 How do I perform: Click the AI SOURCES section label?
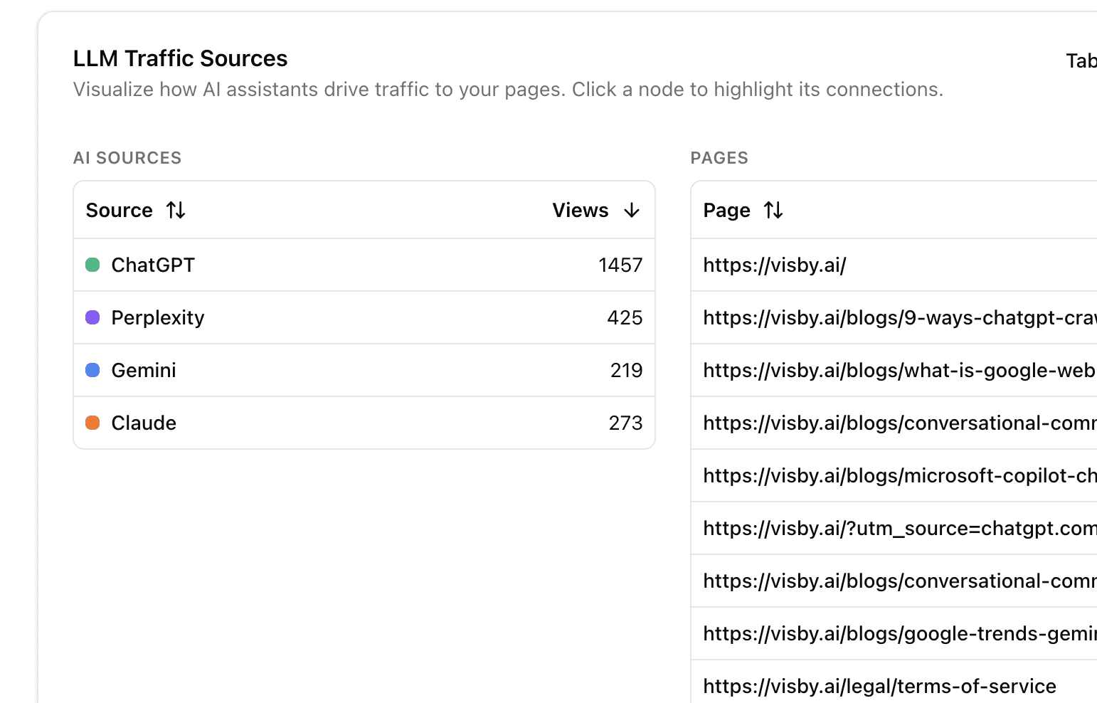[127, 158]
